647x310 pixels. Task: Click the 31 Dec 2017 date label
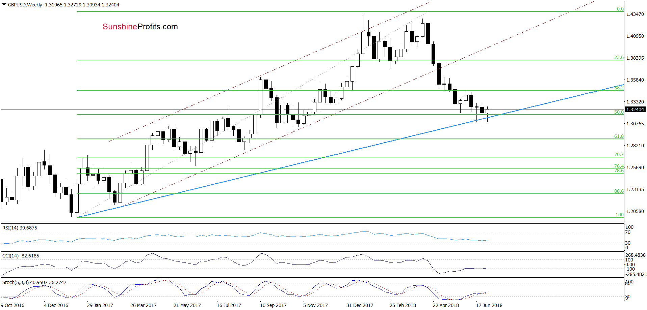pyautogui.click(x=360, y=305)
